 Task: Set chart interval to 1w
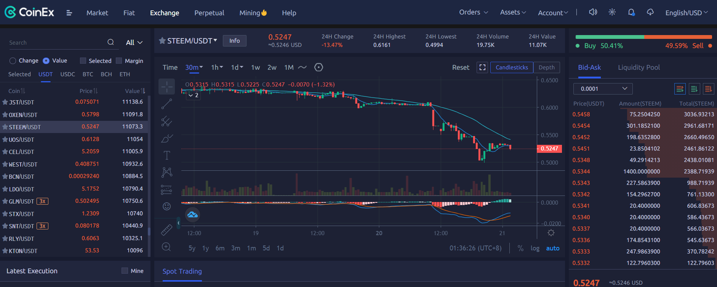255,67
